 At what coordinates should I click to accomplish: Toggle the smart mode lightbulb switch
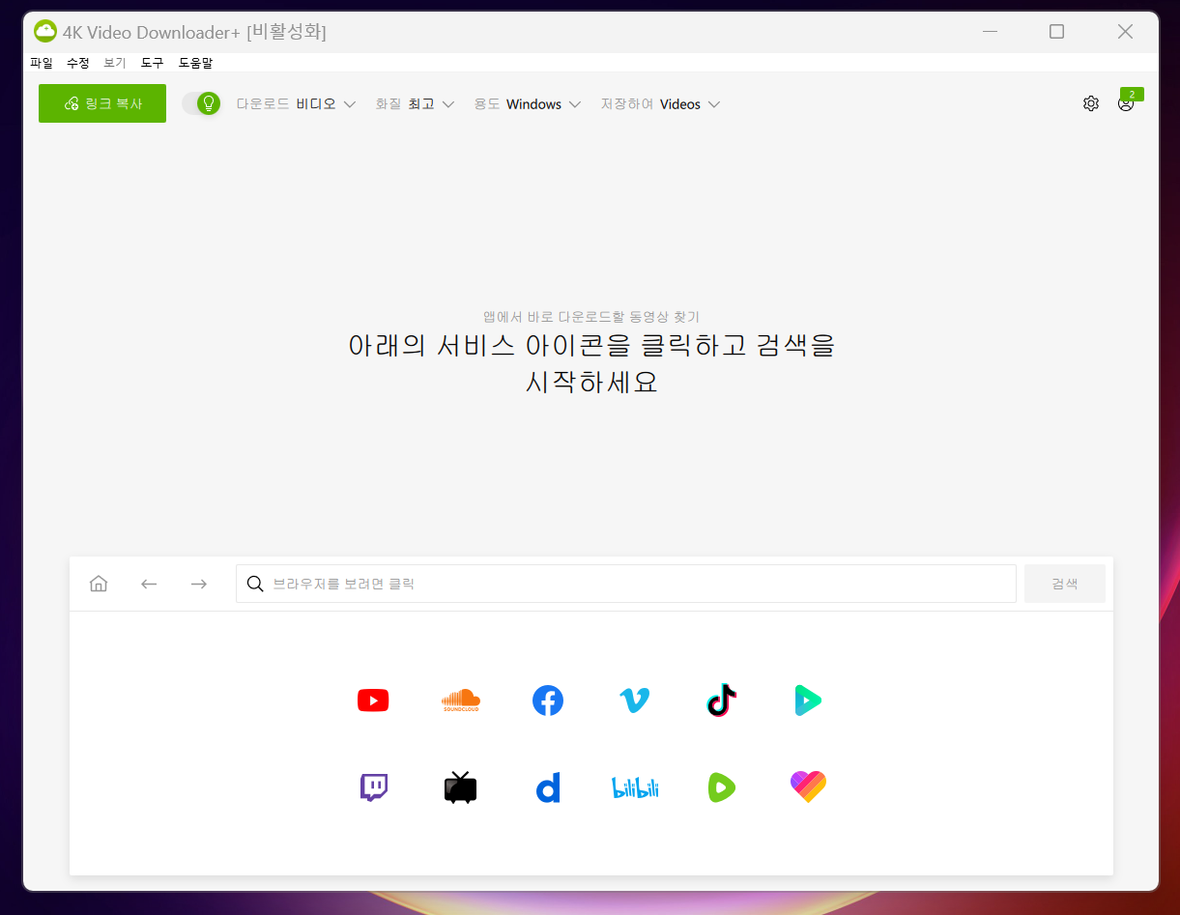[201, 103]
